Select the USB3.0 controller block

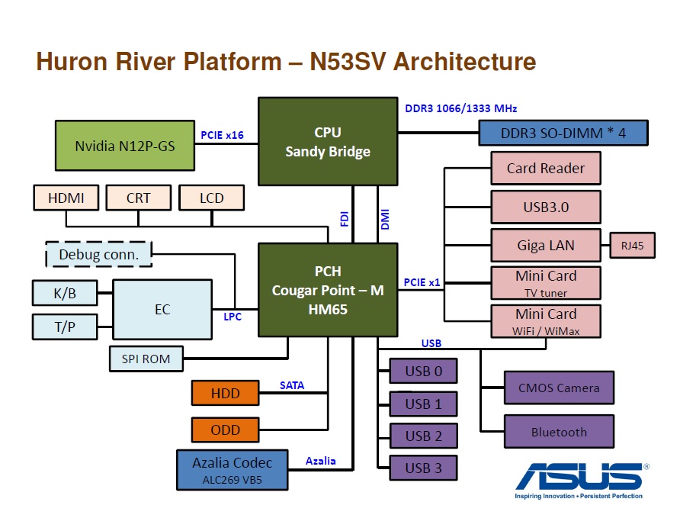pos(546,207)
